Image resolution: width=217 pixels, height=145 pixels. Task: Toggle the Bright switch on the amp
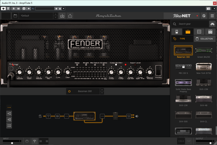click(86, 65)
